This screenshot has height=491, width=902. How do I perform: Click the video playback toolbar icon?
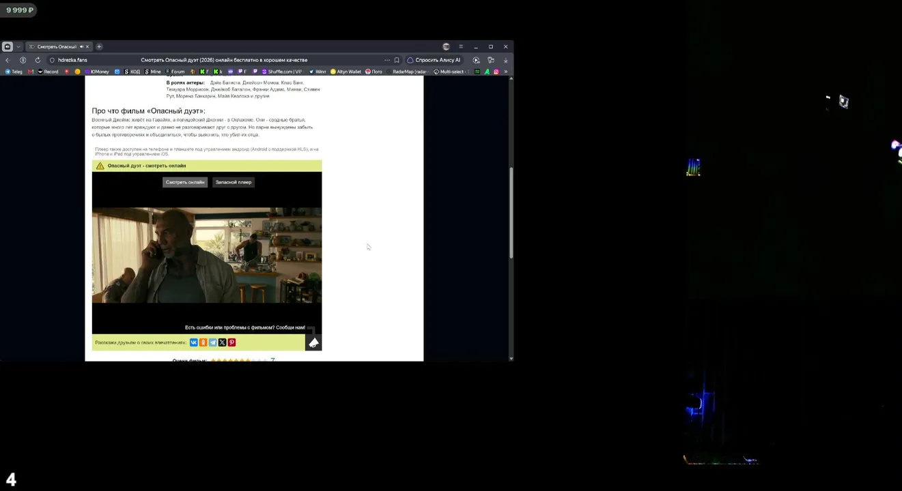477,60
